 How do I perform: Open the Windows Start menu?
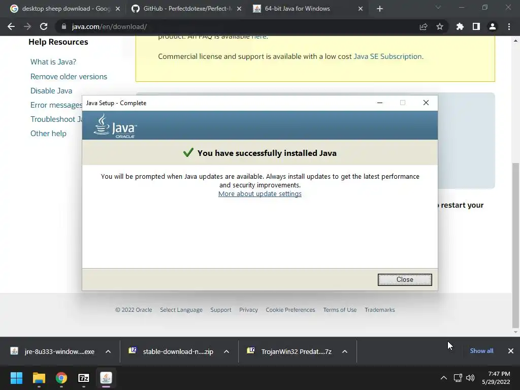(16, 378)
